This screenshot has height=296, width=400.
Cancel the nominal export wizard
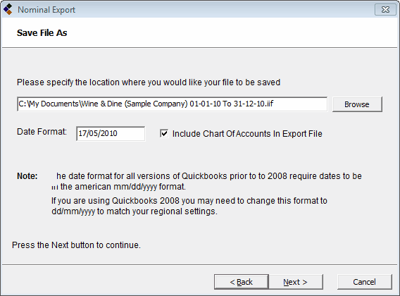(x=364, y=282)
